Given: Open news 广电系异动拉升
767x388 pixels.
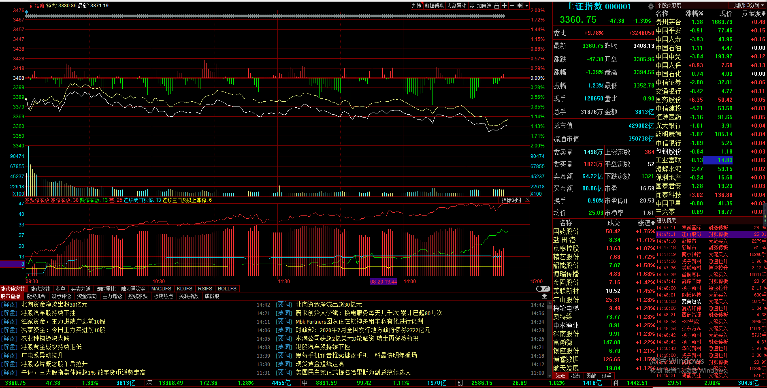Looking at the screenshot, I should 42,356.
